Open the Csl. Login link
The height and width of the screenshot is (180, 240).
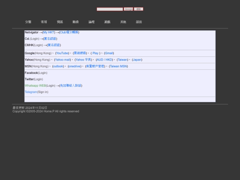click(32, 39)
